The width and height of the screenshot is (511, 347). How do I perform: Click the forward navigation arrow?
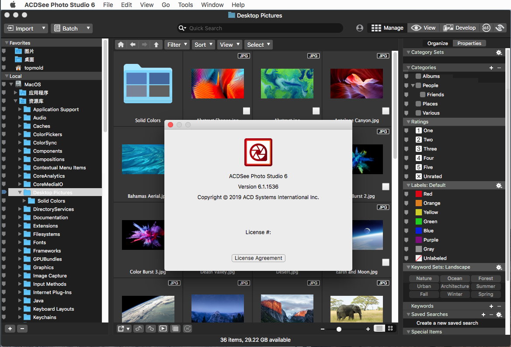coord(144,45)
